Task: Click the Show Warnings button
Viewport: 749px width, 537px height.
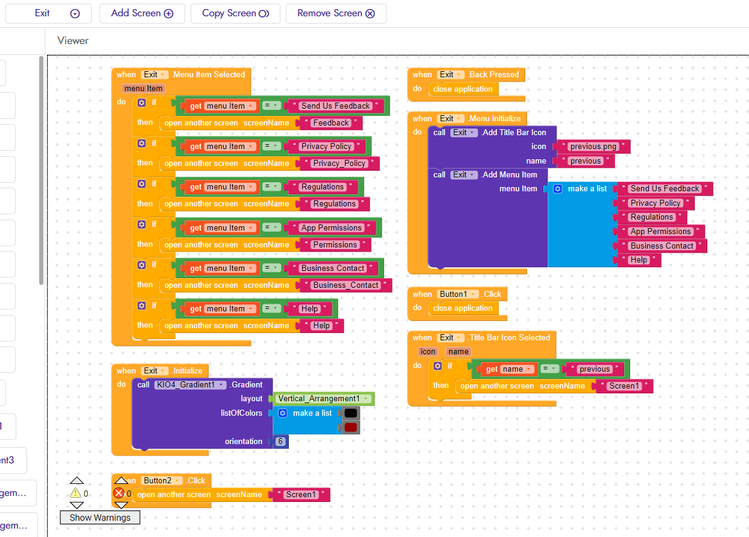Action: tap(100, 517)
